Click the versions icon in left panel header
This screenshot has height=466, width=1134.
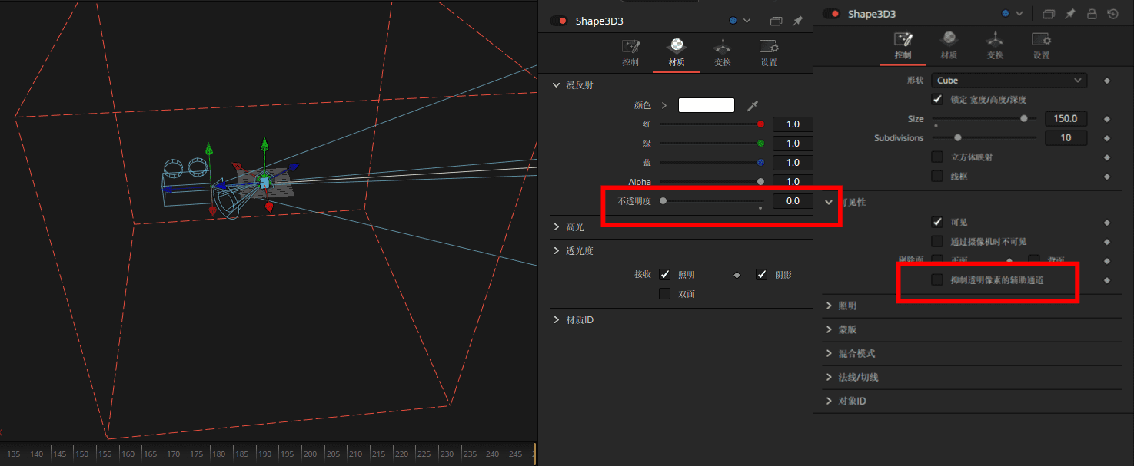click(776, 21)
